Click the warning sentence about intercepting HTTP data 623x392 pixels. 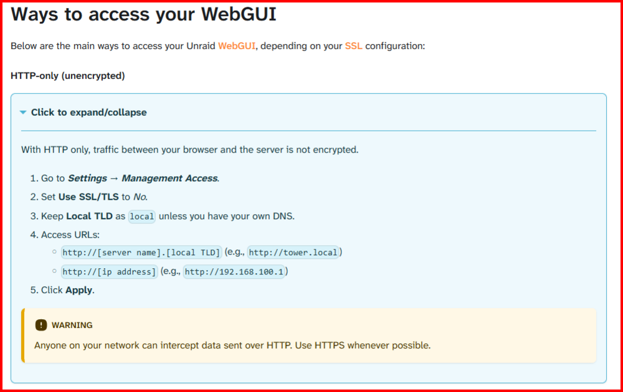pyautogui.click(x=232, y=345)
